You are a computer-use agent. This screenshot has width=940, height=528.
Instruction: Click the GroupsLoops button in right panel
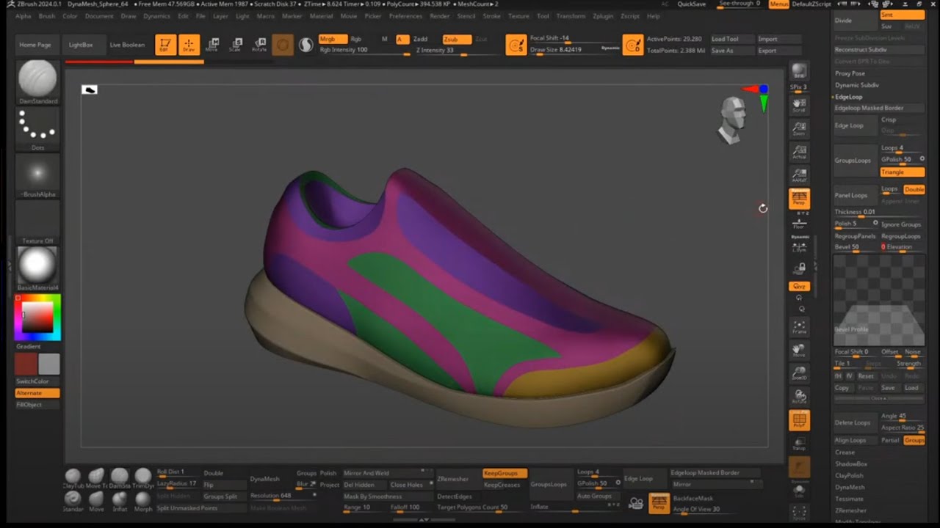click(856, 160)
